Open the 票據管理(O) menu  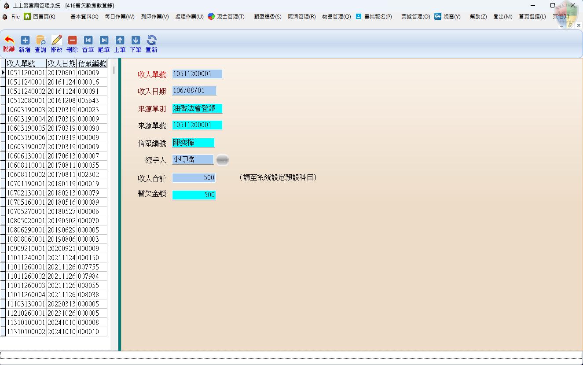pyautogui.click(x=415, y=17)
